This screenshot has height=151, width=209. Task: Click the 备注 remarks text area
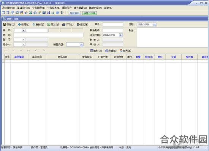click(173, 38)
